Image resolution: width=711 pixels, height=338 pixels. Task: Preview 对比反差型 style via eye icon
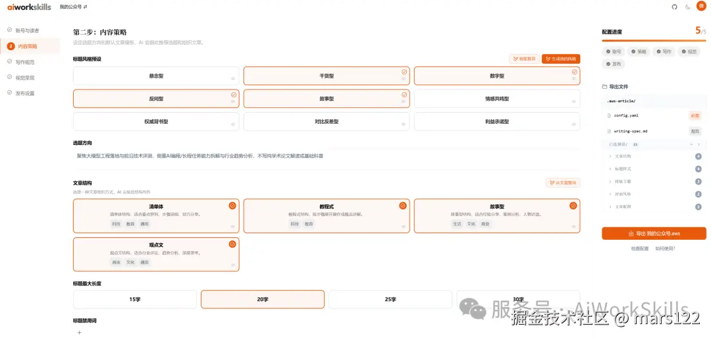(x=404, y=124)
